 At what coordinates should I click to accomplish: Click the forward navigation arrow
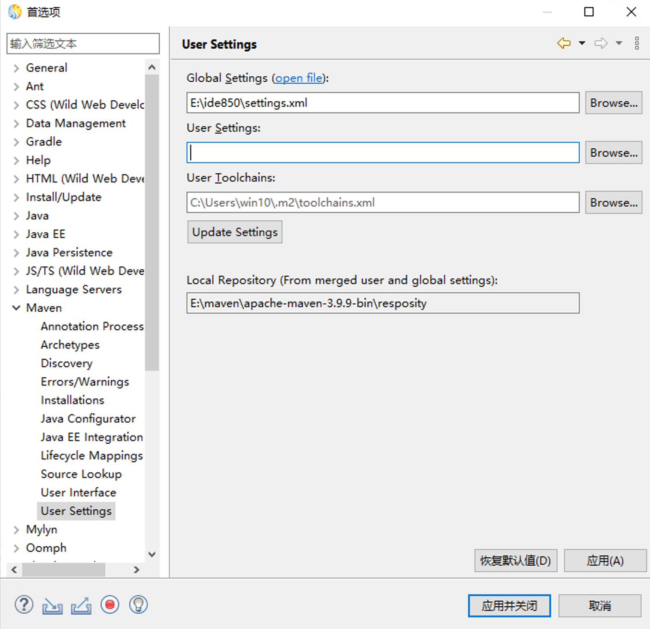601,43
